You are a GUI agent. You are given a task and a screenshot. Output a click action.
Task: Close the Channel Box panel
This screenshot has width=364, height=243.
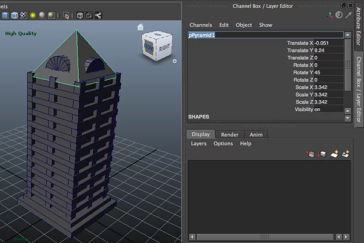point(350,5)
